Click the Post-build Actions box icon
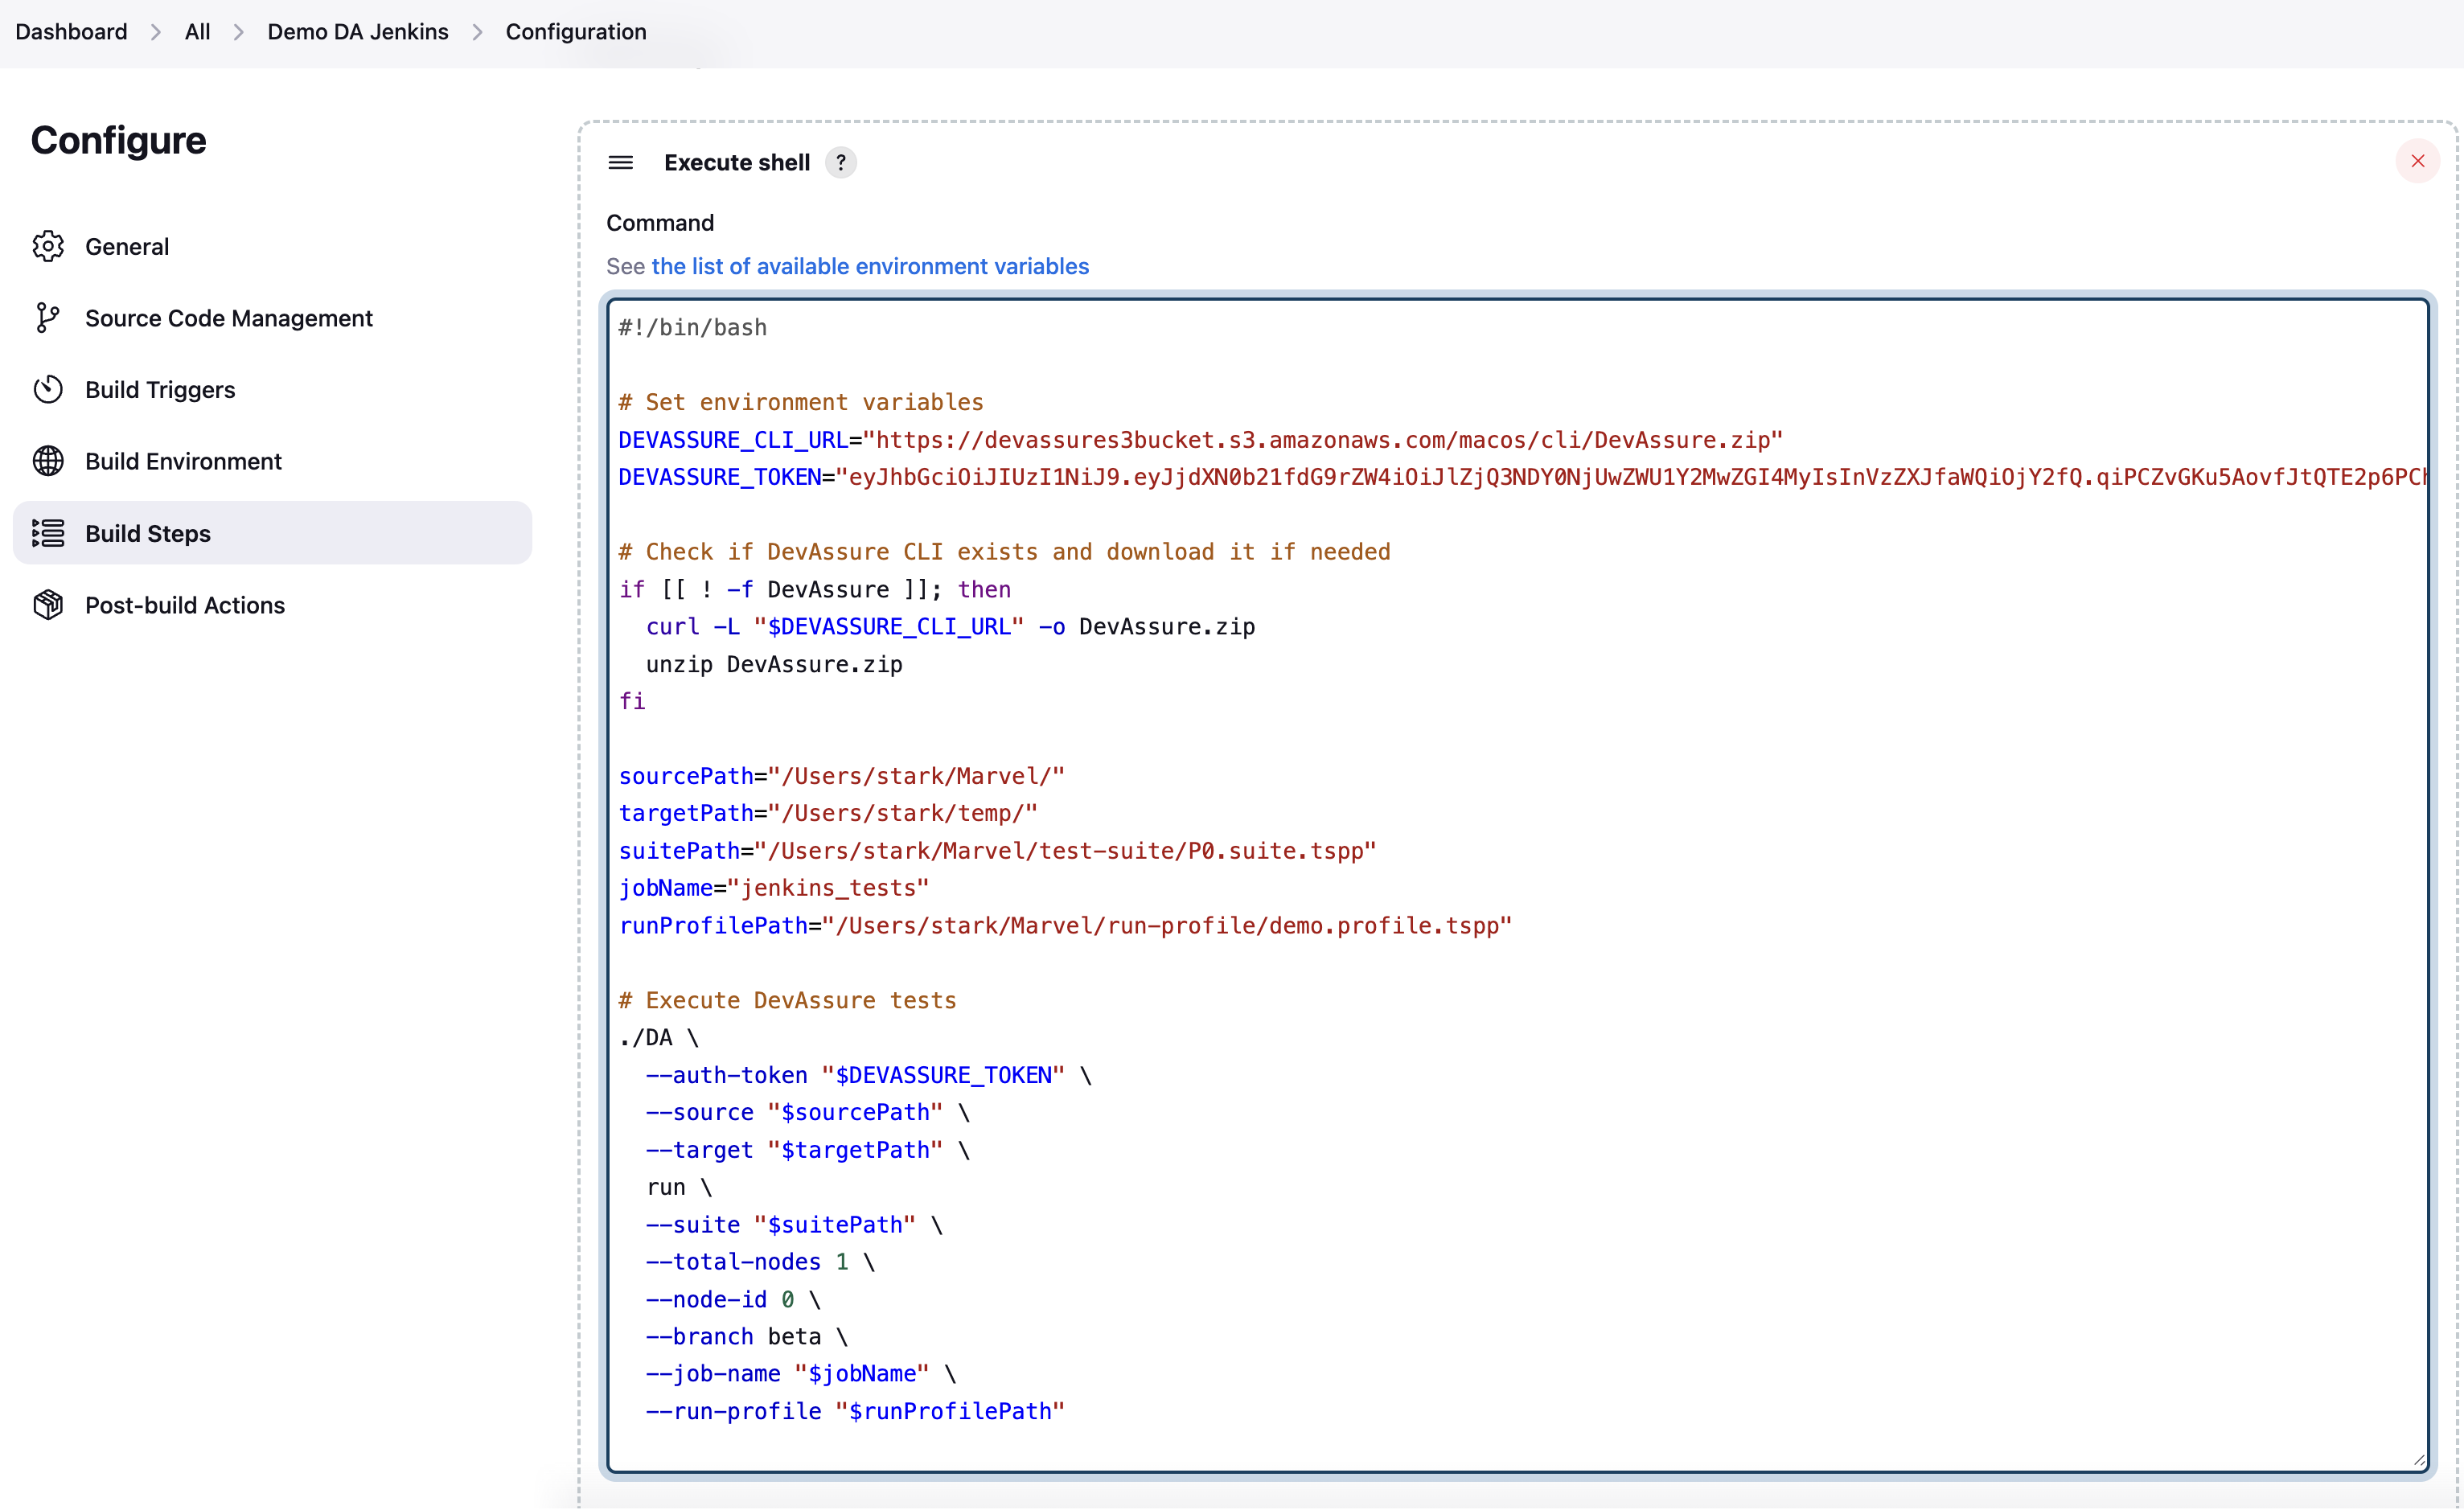2464x1510 pixels. [48, 605]
